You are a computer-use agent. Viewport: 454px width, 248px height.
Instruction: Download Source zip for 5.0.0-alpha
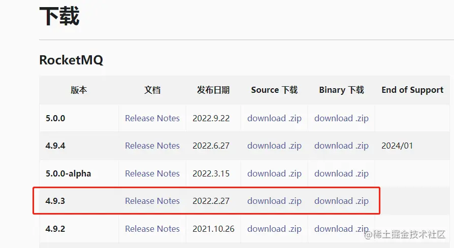click(275, 173)
